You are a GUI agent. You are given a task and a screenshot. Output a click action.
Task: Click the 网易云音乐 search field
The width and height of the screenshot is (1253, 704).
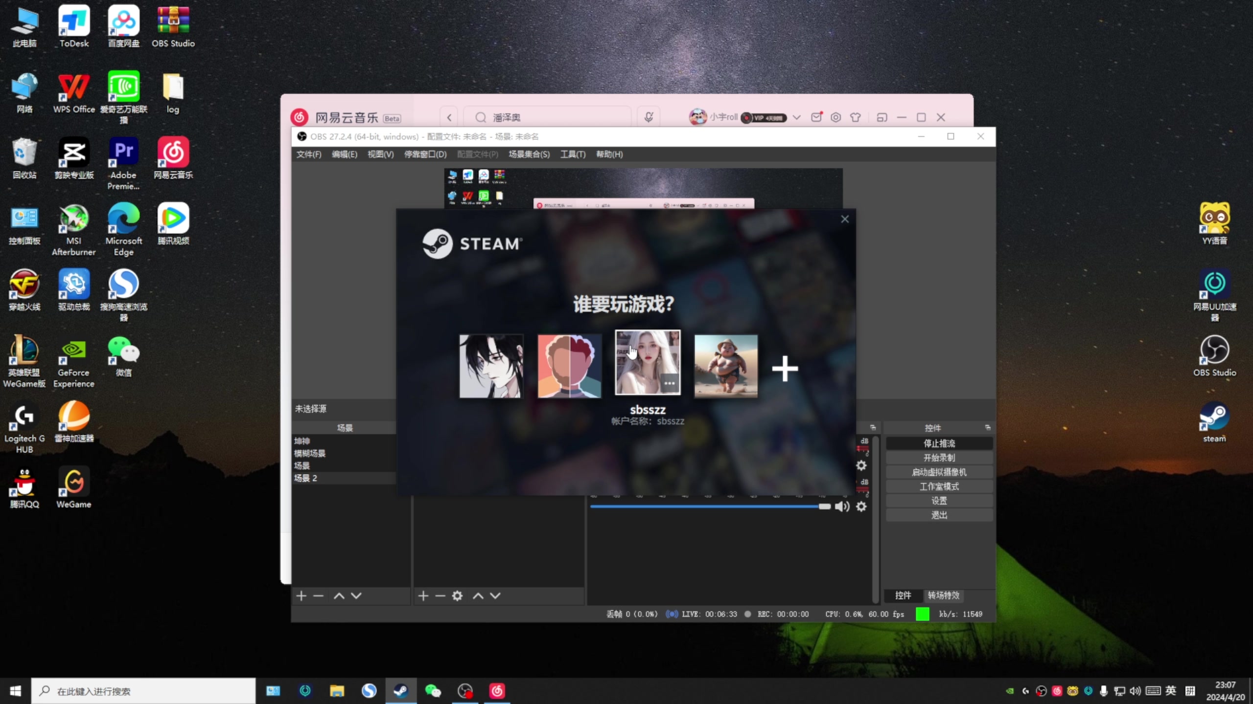(547, 117)
